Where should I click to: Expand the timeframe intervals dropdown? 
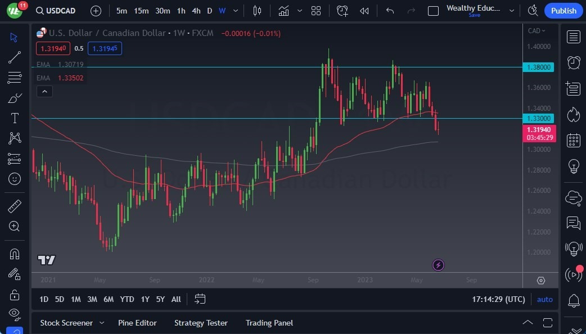pos(235,10)
